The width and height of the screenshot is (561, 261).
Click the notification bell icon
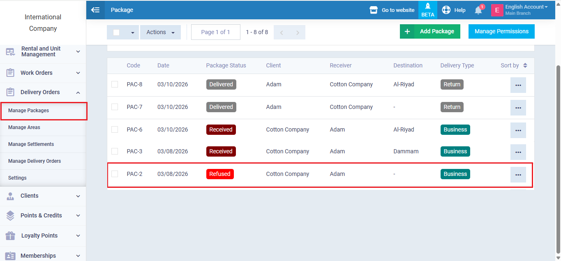(x=478, y=10)
